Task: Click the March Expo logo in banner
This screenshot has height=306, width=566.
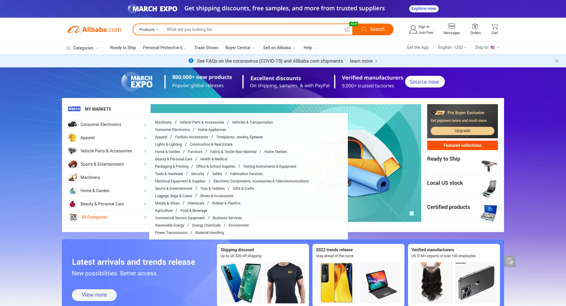Action: [137, 82]
